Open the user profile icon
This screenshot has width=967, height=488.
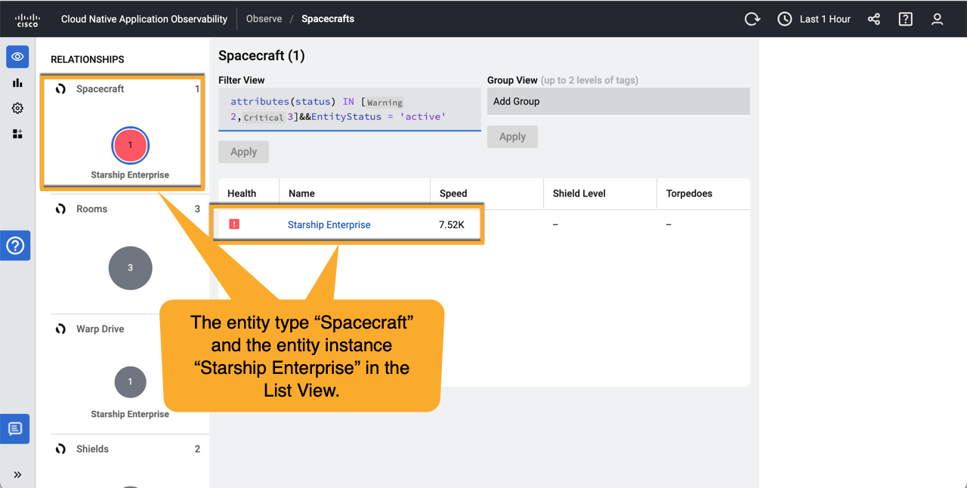[x=937, y=19]
